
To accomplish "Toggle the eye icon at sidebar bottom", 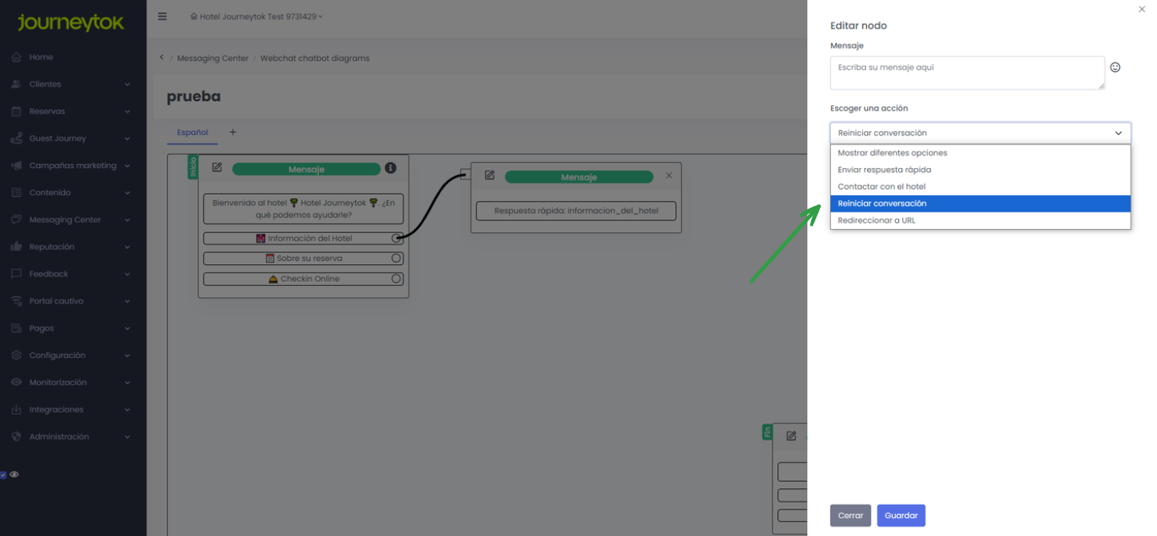I will tap(14, 474).
